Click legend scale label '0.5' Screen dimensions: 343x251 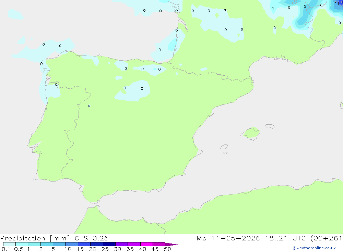coord(19,249)
